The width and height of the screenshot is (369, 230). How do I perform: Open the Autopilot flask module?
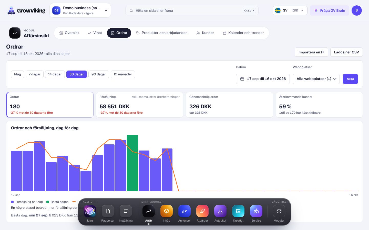pos(220,211)
